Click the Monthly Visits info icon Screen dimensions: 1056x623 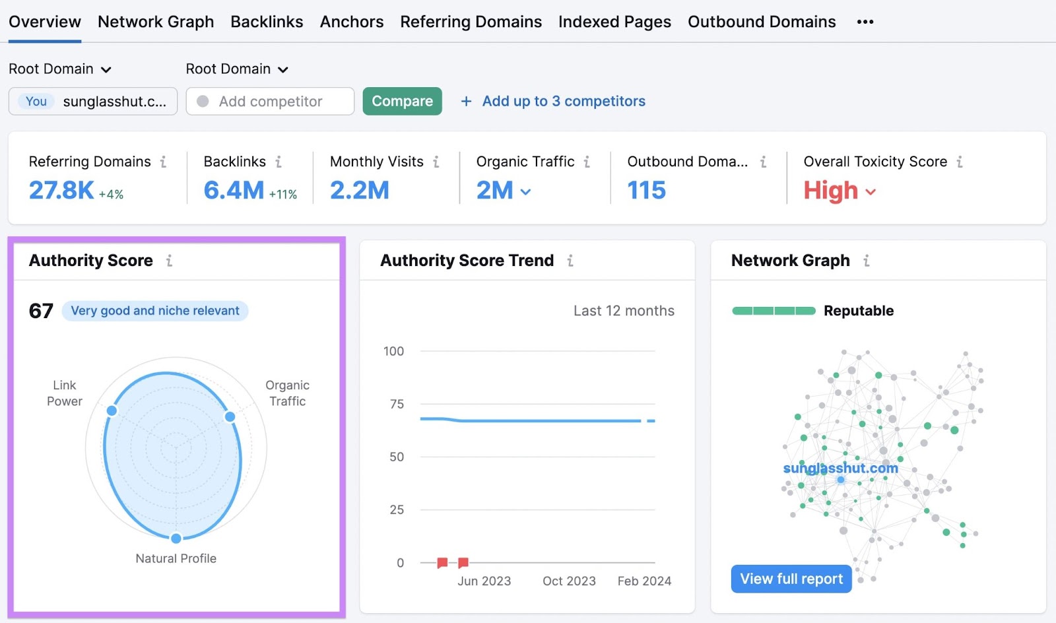436,161
